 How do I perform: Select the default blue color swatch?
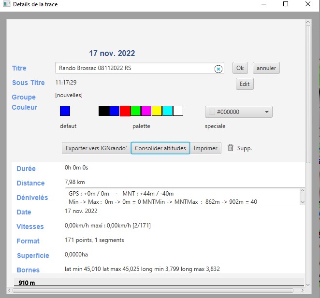tap(65, 111)
